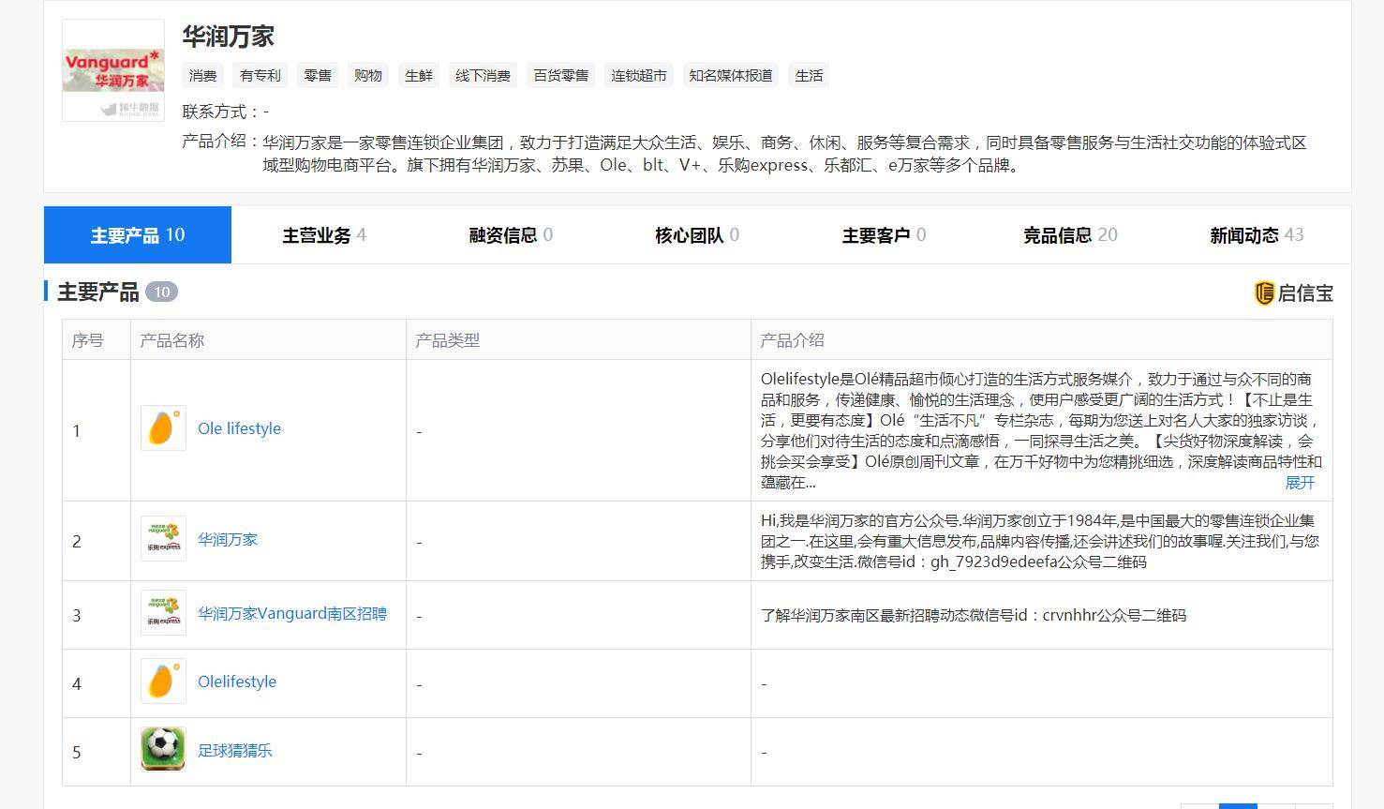
Task: Click the 足球猜猜乐 soccer ball icon
Action: pyautogui.click(x=163, y=750)
